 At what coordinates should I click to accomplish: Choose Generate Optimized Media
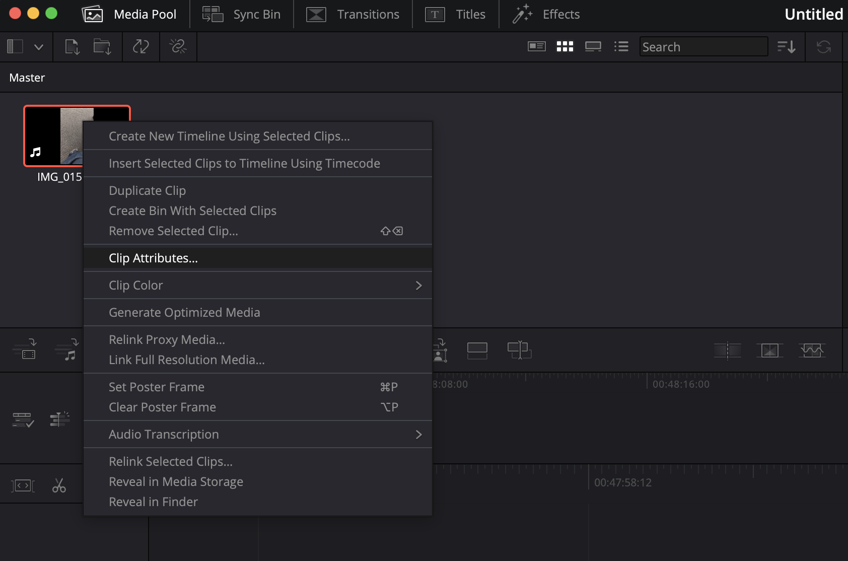[x=184, y=313]
